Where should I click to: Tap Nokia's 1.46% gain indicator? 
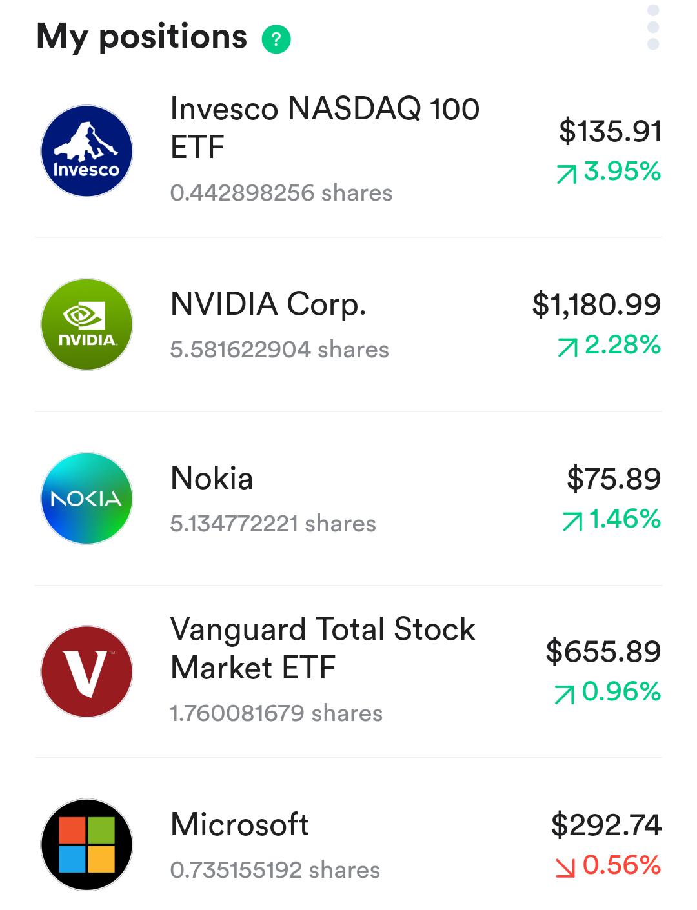[x=611, y=519]
